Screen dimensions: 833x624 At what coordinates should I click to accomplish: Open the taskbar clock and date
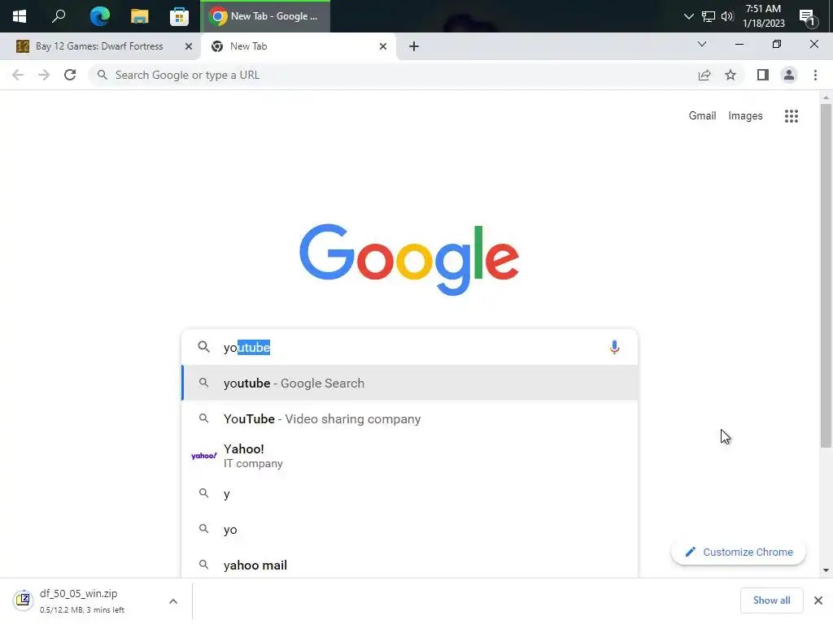(x=763, y=16)
